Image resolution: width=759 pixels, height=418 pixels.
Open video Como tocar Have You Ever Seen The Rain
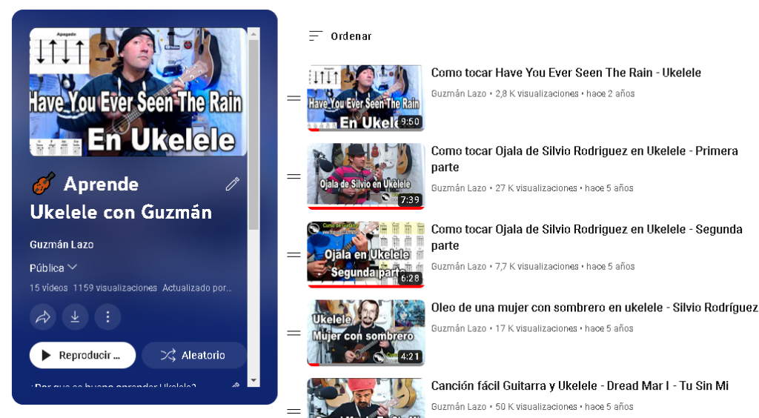(566, 73)
